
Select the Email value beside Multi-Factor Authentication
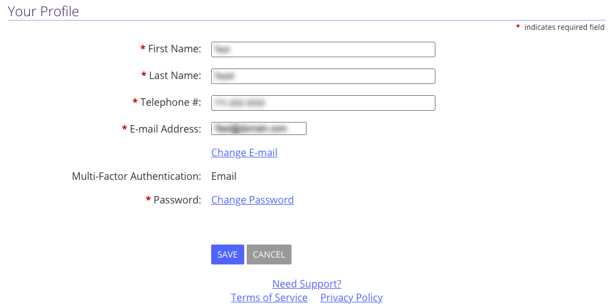224,177
